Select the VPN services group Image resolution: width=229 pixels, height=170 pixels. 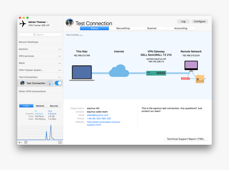pyautogui.click(x=26, y=56)
